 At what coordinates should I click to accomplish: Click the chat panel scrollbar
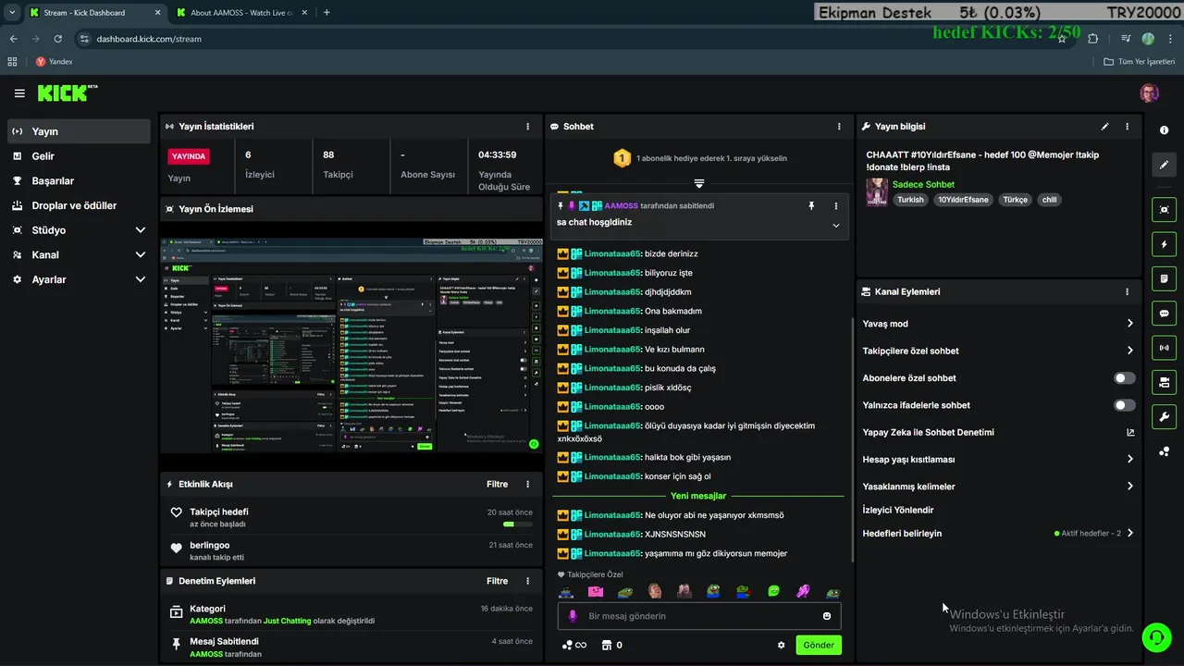pyautogui.click(x=852, y=439)
